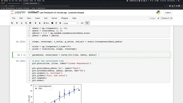
Task: Save the notebook with the floppy disk icon
Action: point(12,23)
